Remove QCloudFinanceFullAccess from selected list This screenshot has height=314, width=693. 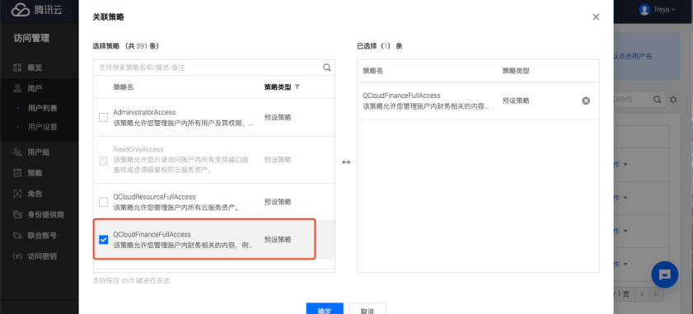click(586, 101)
